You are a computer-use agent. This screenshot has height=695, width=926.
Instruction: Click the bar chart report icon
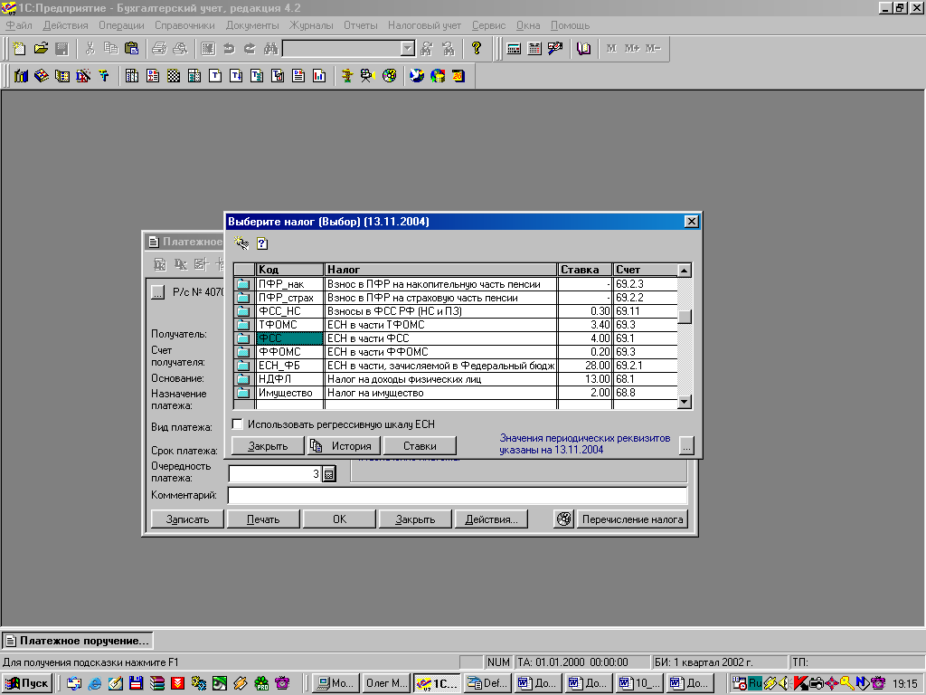[319, 76]
